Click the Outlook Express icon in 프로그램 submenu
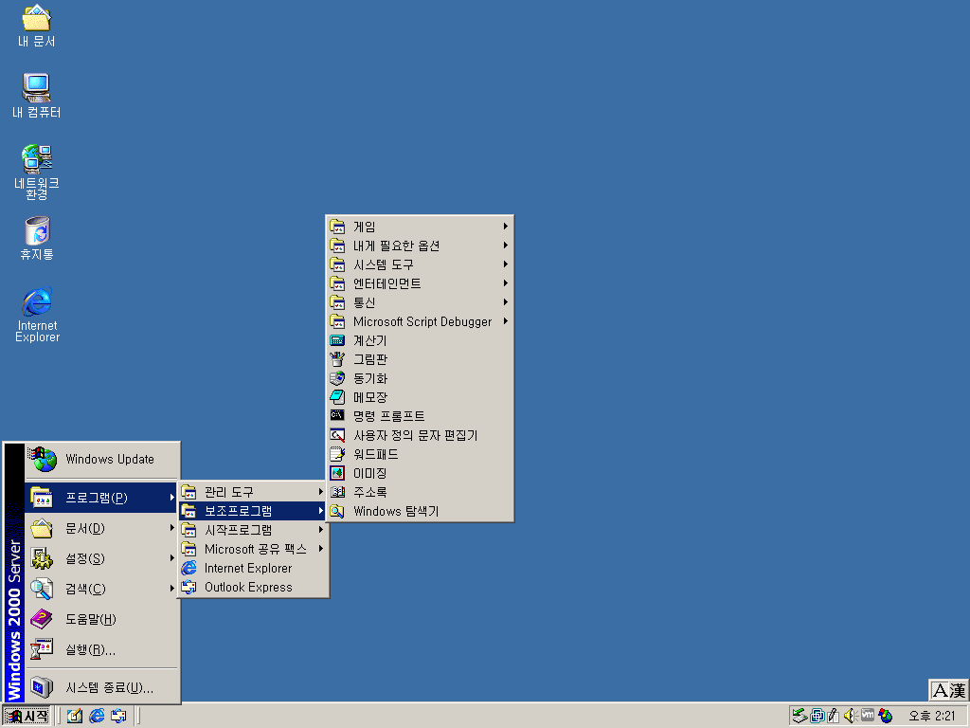Viewport: 970px width, 728px height. pyautogui.click(x=189, y=587)
